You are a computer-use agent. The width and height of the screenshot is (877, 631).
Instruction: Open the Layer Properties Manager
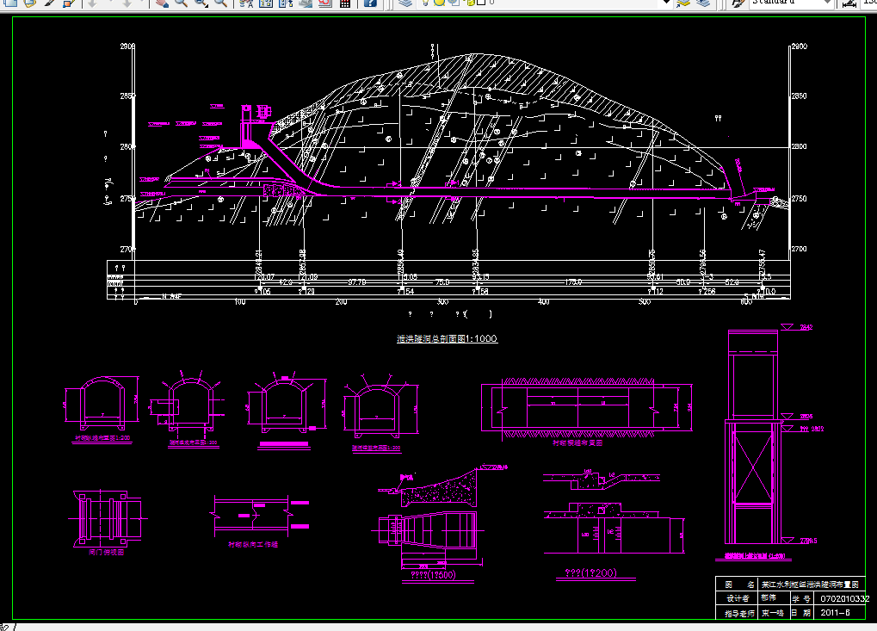(405, 3)
